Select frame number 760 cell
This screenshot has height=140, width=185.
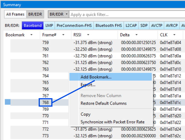click(45, 49)
